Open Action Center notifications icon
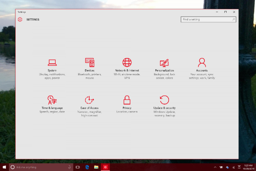256x171 pixels. 239,167
